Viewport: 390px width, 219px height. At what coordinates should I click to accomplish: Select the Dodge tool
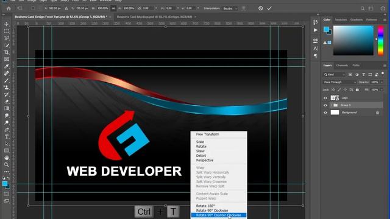[7, 123]
